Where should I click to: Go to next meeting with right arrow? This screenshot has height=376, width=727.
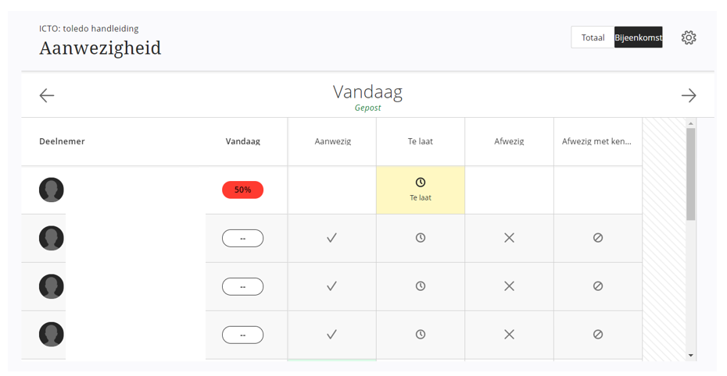[689, 95]
